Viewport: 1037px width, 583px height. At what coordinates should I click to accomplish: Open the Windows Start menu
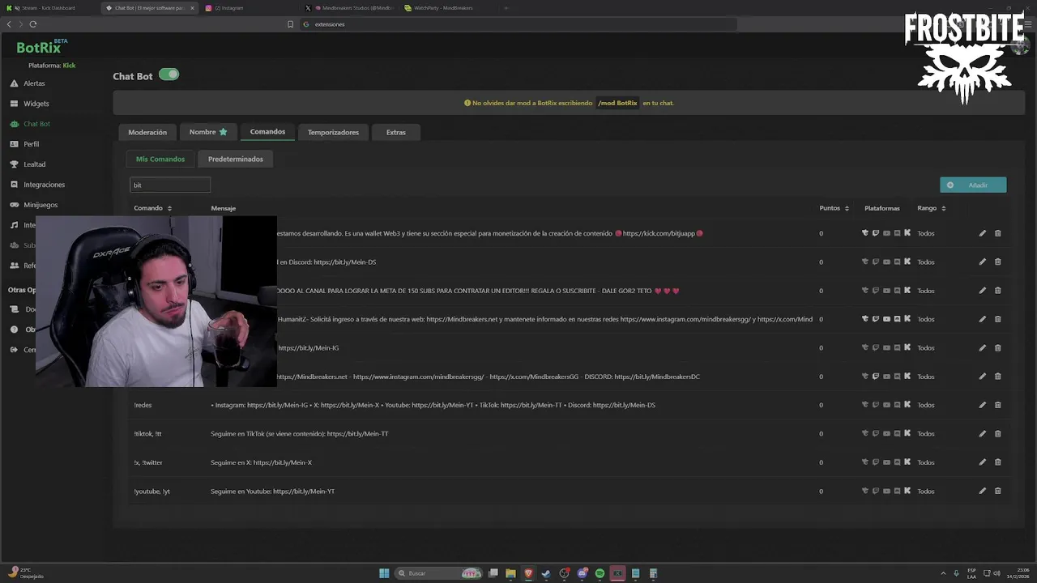[384, 573]
